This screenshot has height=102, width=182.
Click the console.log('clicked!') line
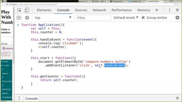point(61,43)
